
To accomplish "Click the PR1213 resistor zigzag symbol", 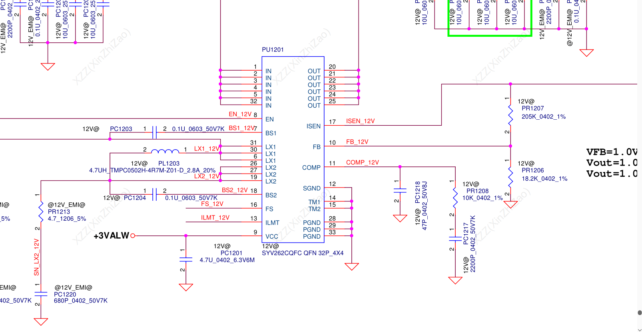I will click(41, 212).
